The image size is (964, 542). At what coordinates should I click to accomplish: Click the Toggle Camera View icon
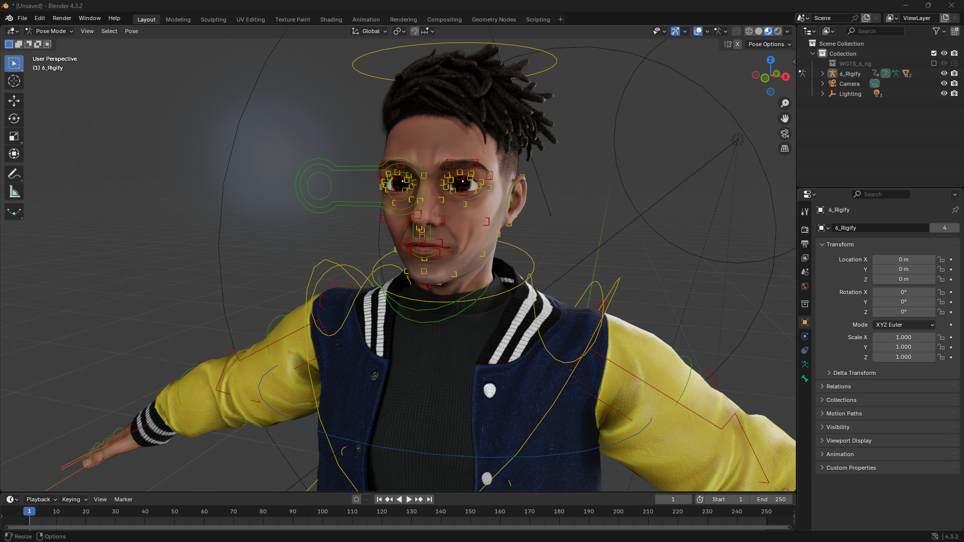784,133
